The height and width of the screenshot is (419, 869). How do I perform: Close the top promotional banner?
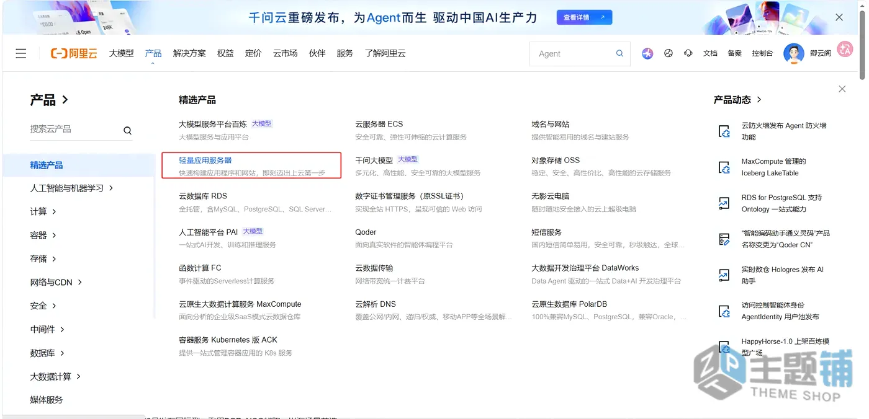(x=839, y=17)
